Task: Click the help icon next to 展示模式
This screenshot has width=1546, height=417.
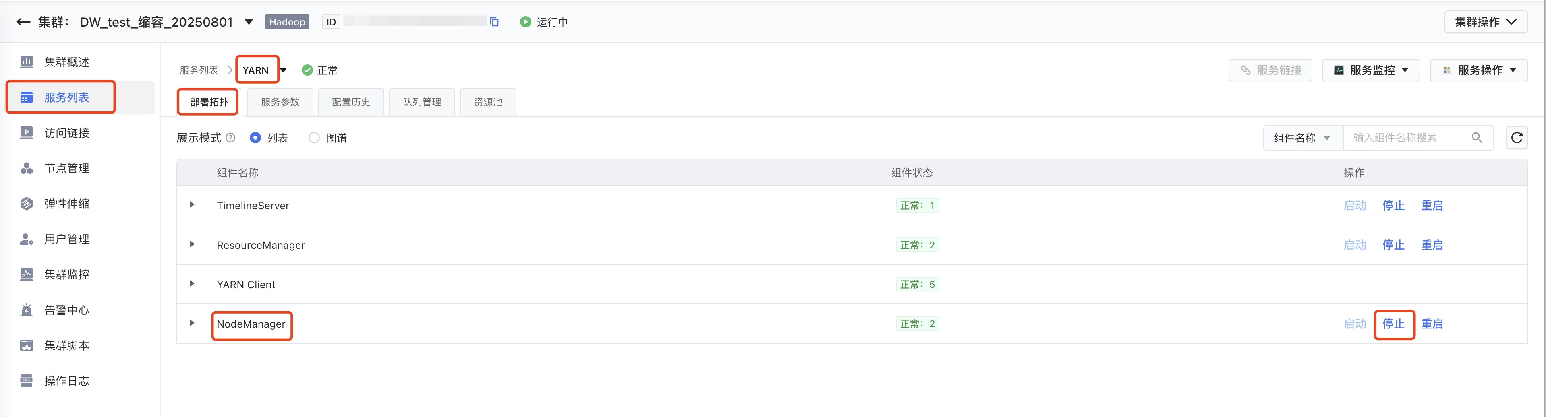Action: click(230, 138)
